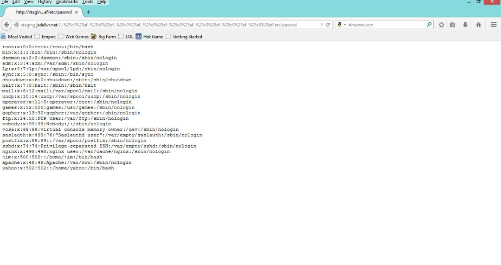Click the operator:x:11:0 line
501x265 pixels.
click(x=67, y=102)
